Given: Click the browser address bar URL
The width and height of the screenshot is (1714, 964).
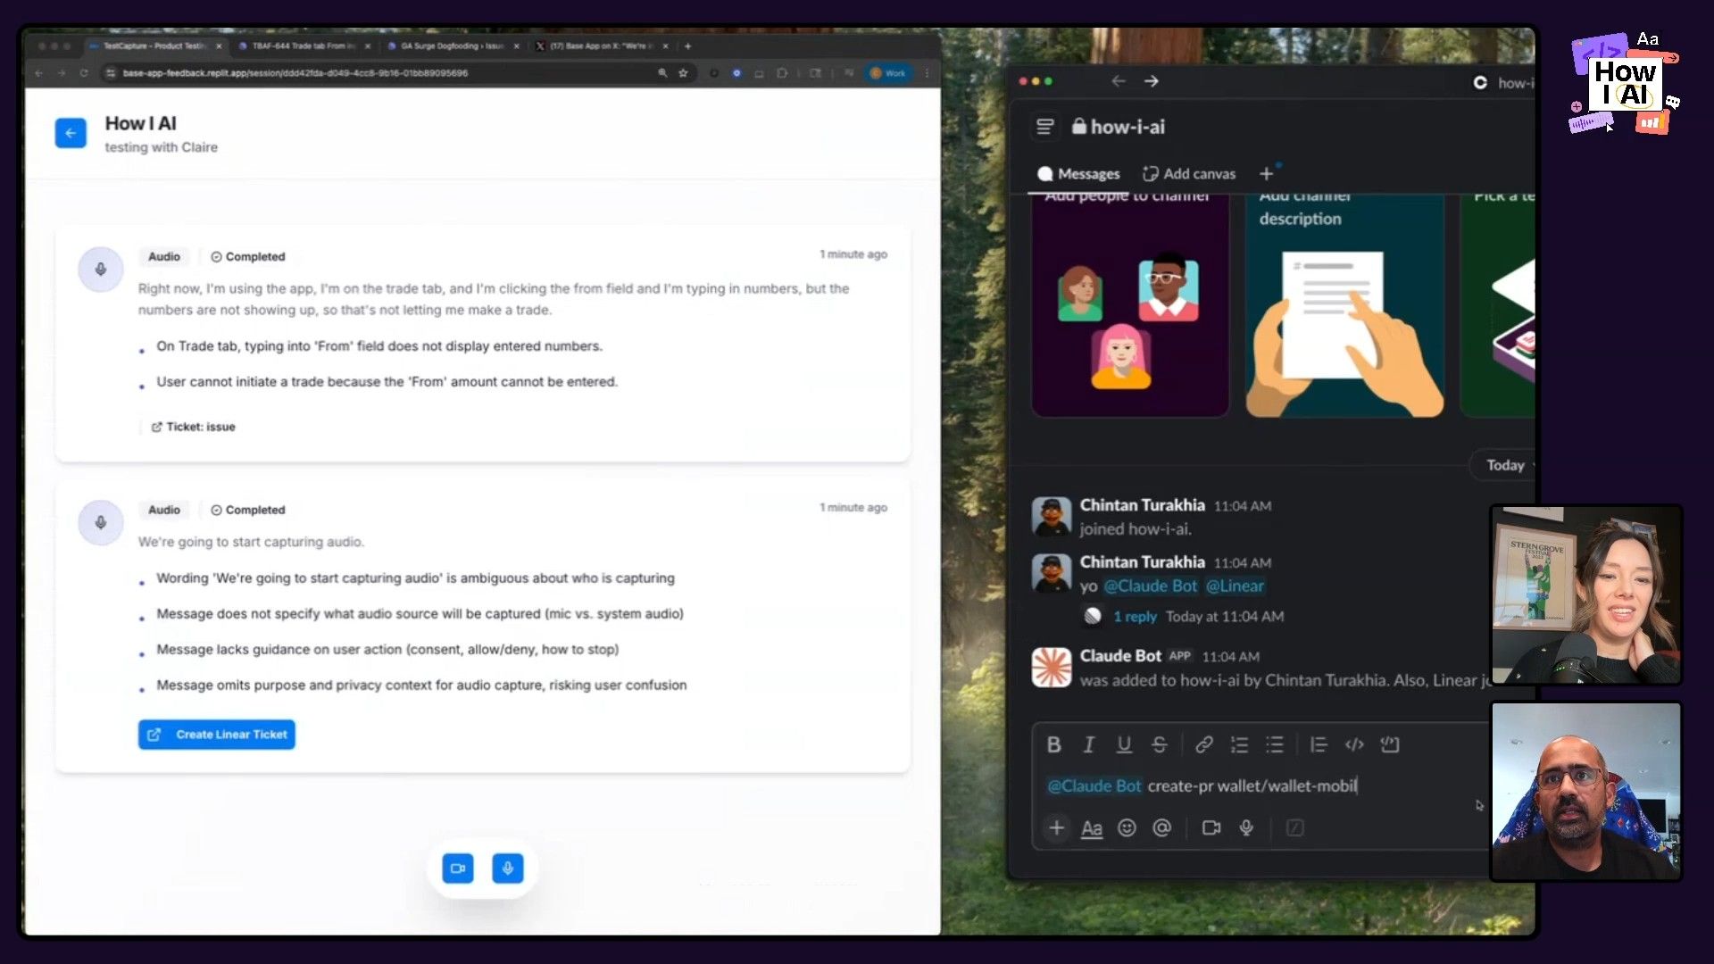Looking at the screenshot, I should [x=295, y=73].
